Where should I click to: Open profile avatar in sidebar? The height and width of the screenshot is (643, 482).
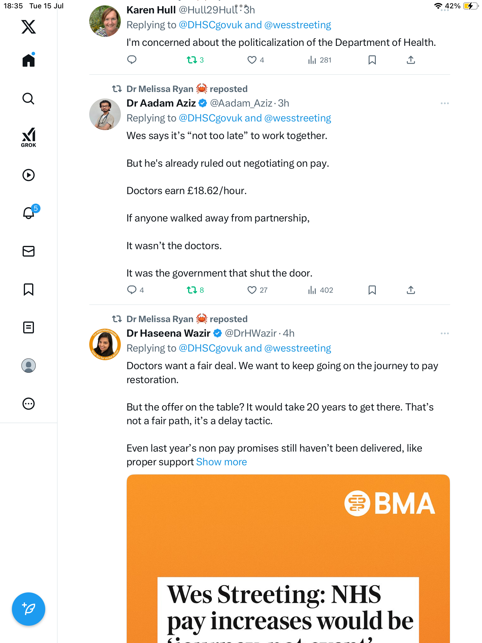coord(29,366)
